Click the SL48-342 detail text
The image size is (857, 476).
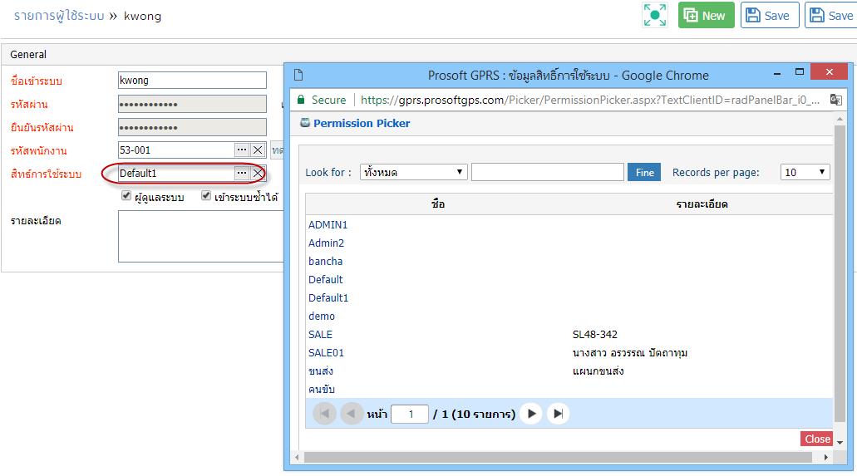coord(594,335)
